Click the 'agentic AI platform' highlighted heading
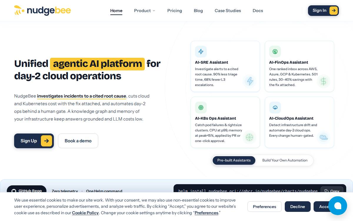Screen dimensions: 353x221 tap(97, 64)
